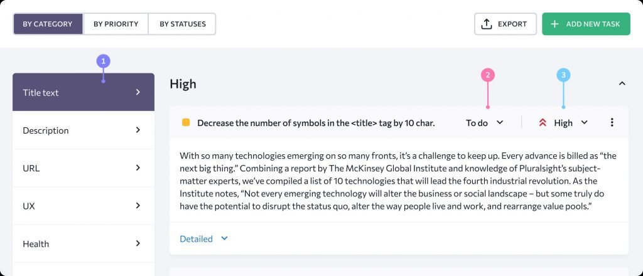The height and width of the screenshot is (276, 643).
Task: Open the URL category
Action: pos(83,168)
